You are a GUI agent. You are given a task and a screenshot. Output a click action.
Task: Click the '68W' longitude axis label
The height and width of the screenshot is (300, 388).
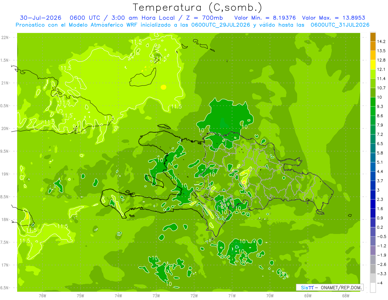346,296
